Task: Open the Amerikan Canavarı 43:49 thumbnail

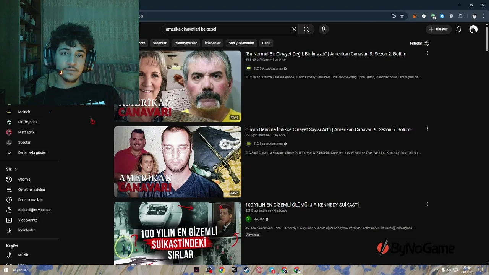Action: point(178,87)
